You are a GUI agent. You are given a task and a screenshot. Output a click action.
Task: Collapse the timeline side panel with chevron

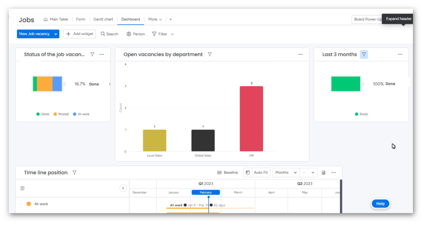pos(123,188)
